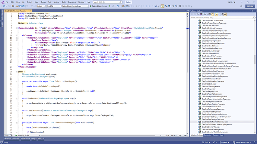Click the Step Over debug icon
The image size is (257, 144).
coord(149,6)
